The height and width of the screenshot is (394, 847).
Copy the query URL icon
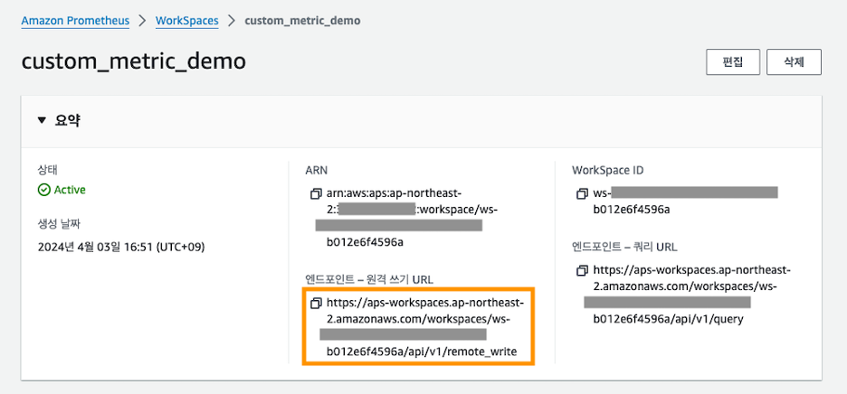[583, 270]
